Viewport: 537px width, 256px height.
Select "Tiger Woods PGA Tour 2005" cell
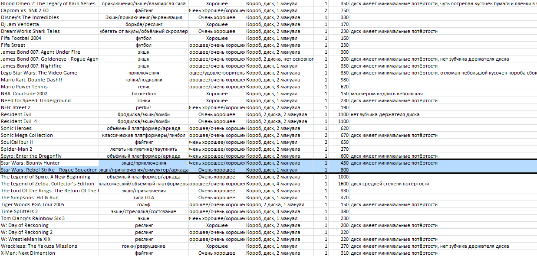(x=49, y=204)
